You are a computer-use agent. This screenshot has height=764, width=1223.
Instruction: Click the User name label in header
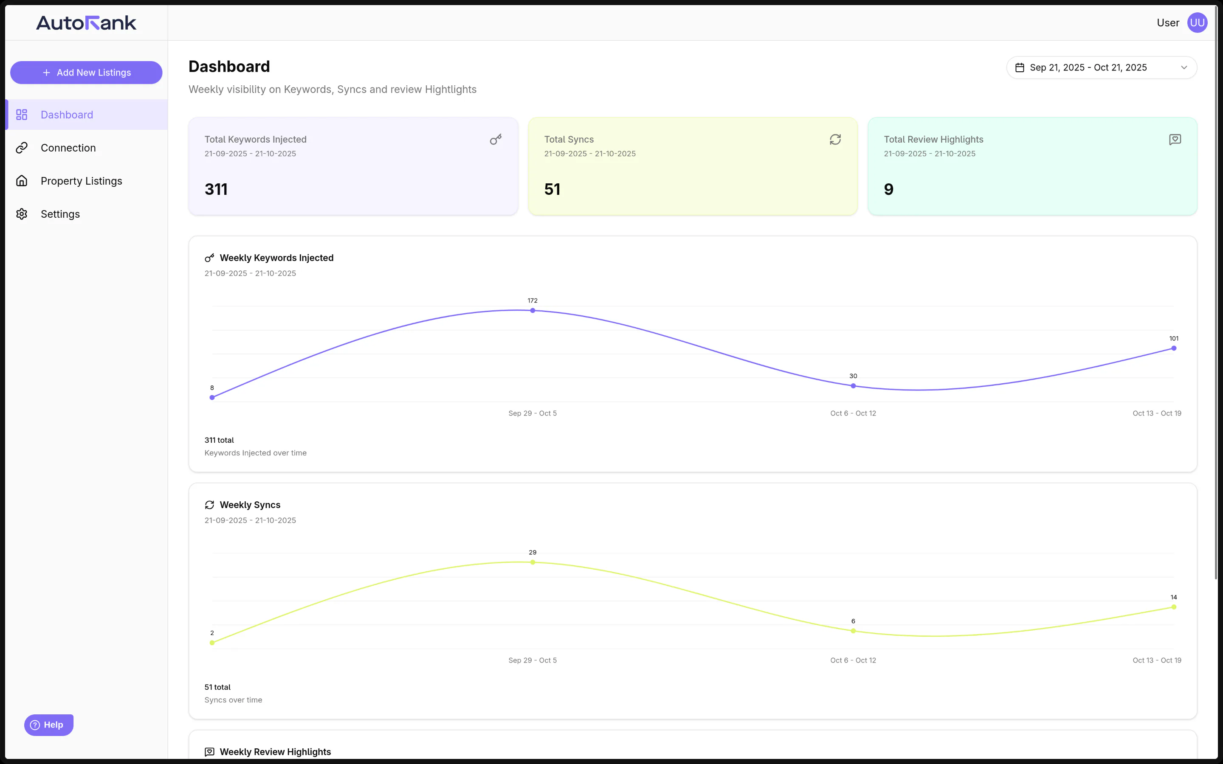click(1168, 23)
